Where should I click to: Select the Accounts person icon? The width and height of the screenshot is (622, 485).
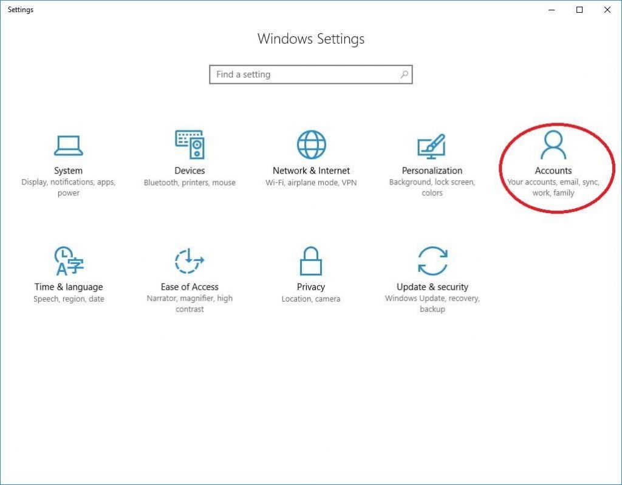tap(553, 145)
